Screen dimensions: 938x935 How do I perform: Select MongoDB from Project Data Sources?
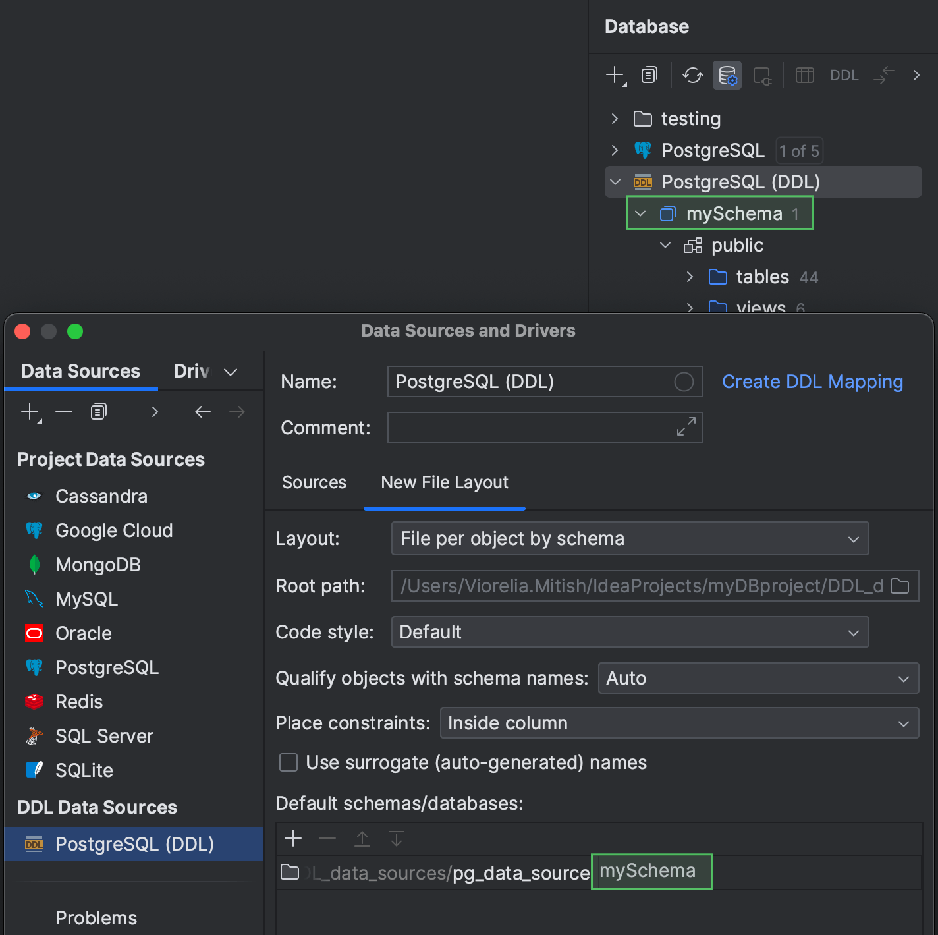(97, 564)
